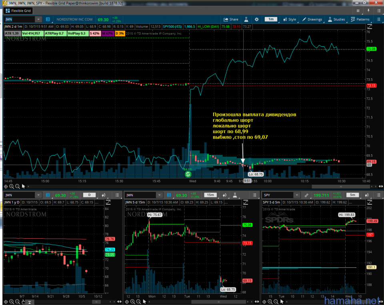This screenshot has height=305, width=384.
Task: Zoom out on the SPY chart with magnifier minus
Action: (276, 302)
